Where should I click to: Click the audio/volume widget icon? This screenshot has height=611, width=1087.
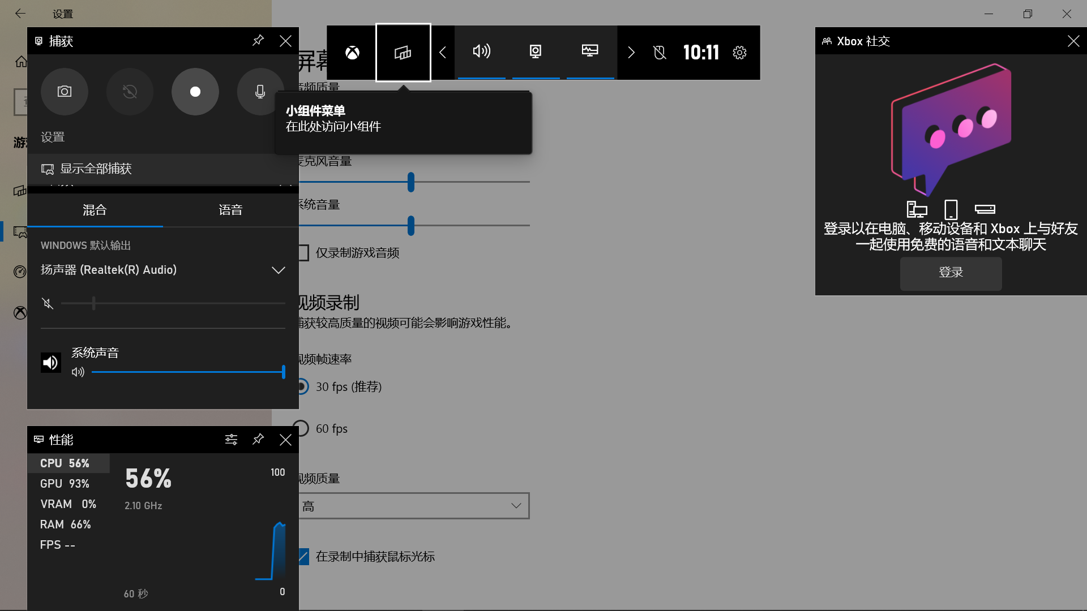(481, 52)
